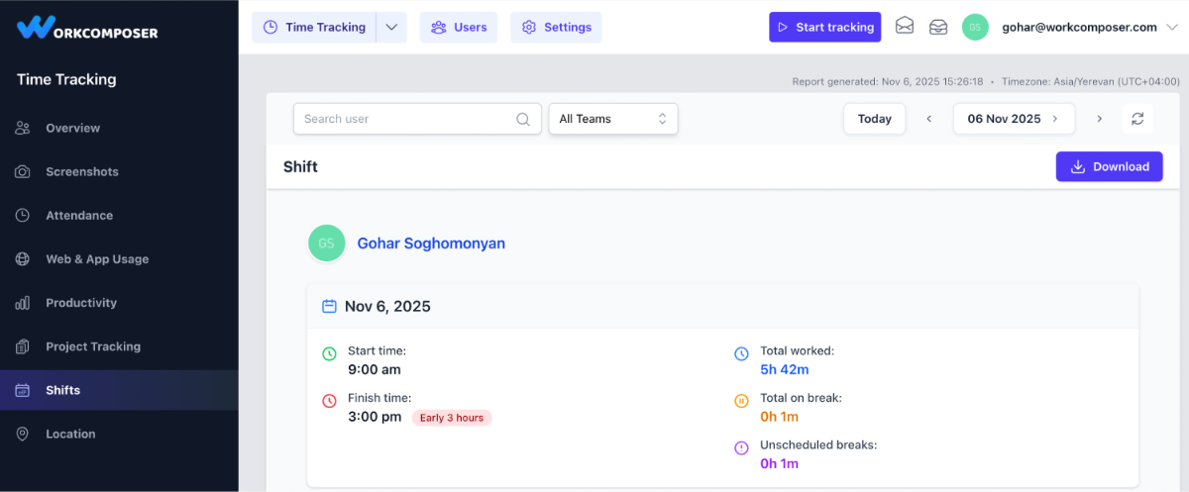Click the Report generated timestamp text
Viewport: 1189px width, 492px height.
pos(888,81)
